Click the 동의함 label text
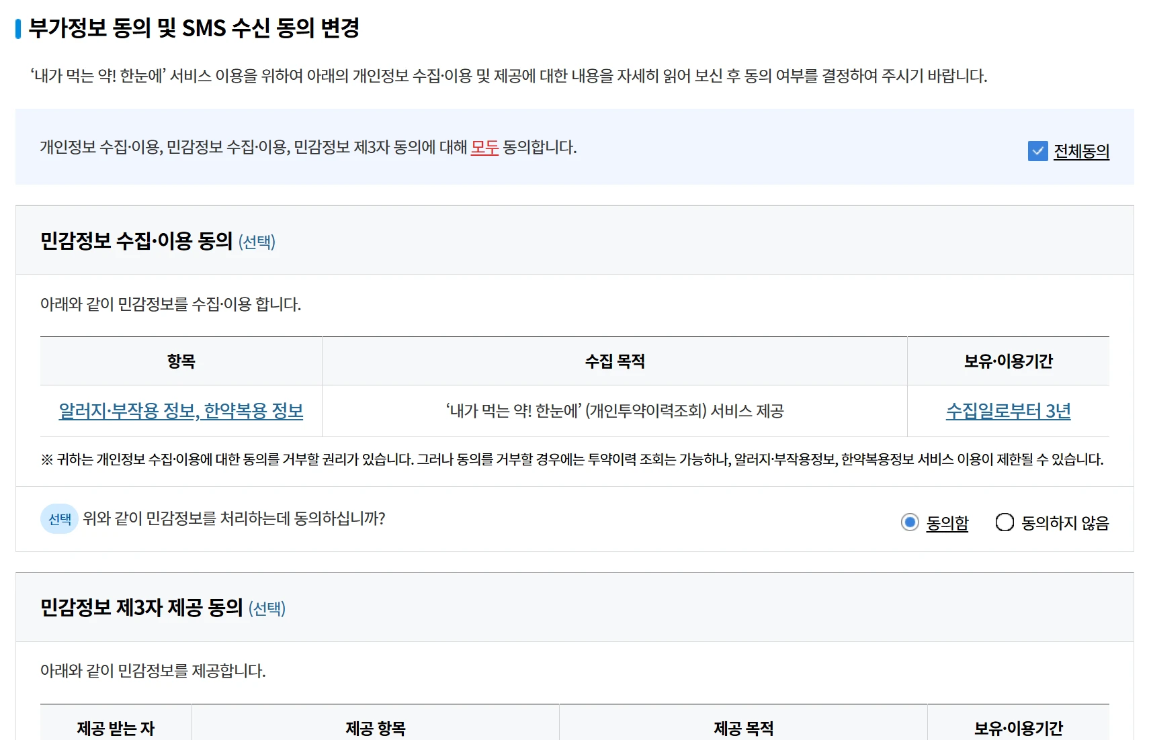 (x=947, y=522)
